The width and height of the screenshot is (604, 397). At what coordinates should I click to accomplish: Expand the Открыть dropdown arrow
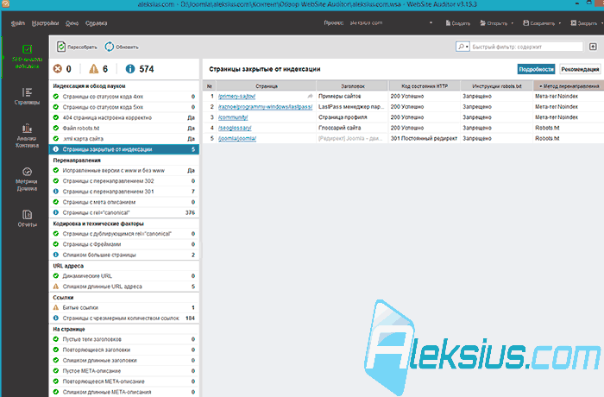click(512, 23)
